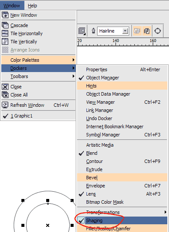The image size is (169, 232).
Task: Expand the Toolbars submenu
Action: 39,76
